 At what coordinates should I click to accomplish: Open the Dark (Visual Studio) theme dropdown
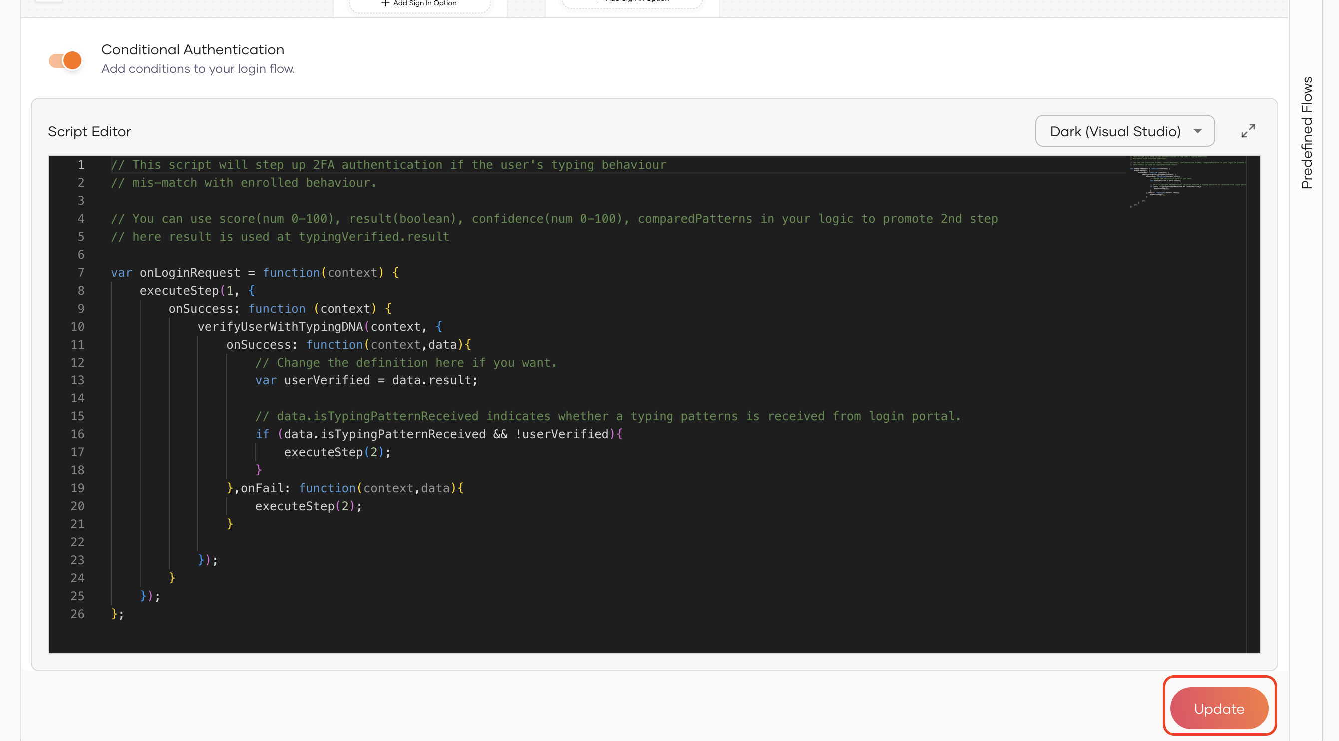(1124, 130)
